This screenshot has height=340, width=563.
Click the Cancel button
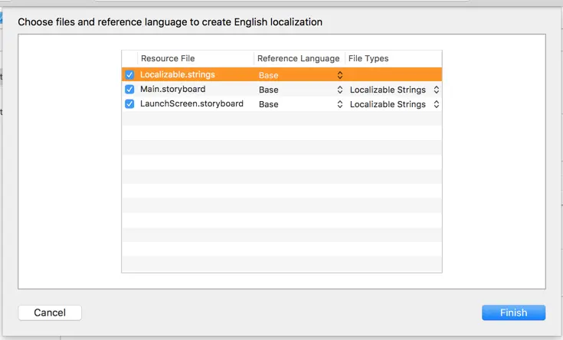[x=50, y=312]
